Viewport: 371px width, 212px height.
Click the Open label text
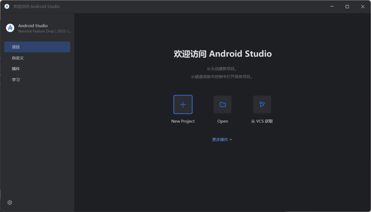223,121
